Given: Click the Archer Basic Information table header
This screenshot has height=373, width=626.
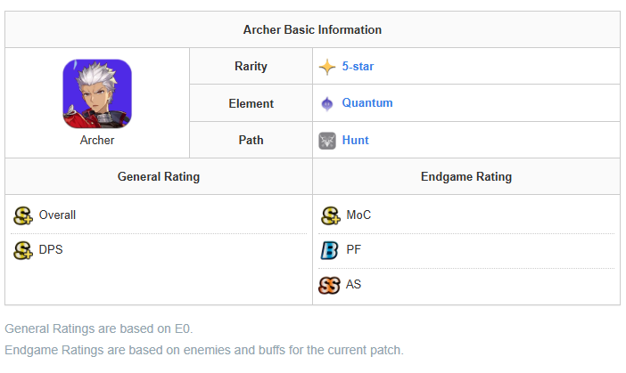Looking at the screenshot, I should pyautogui.click(x=312, y=30).
